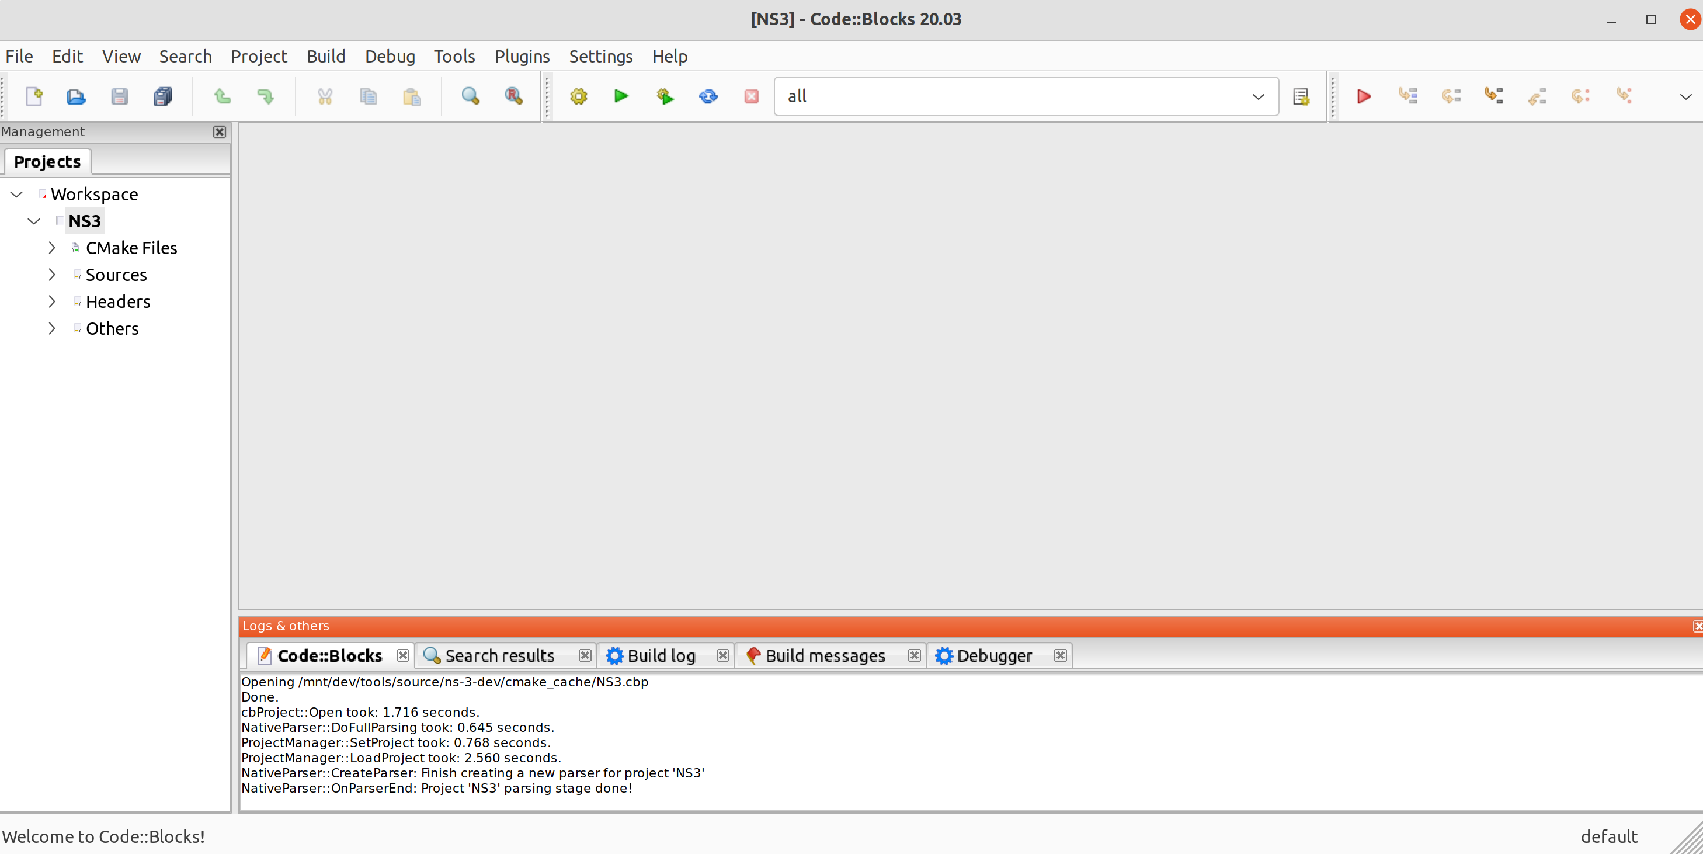Screen dimensions: 1703x854
Task: Start debugging with the red Debug arrow
Action: (x=1363, y=96)
